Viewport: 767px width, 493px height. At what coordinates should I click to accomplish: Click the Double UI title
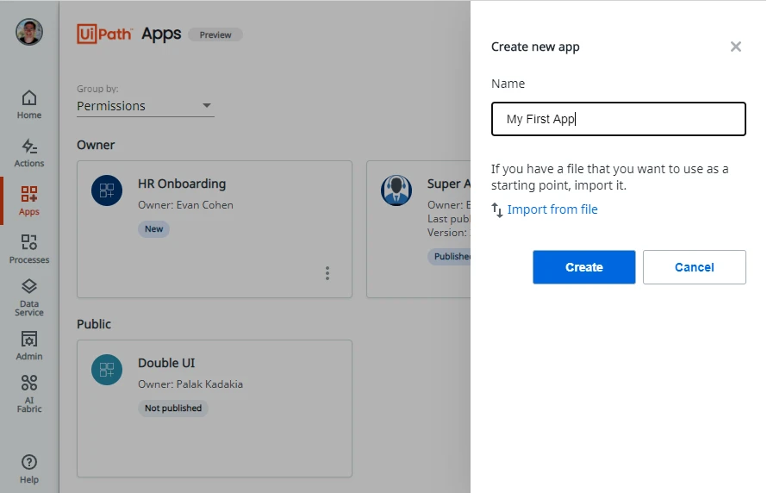[166, 363]
